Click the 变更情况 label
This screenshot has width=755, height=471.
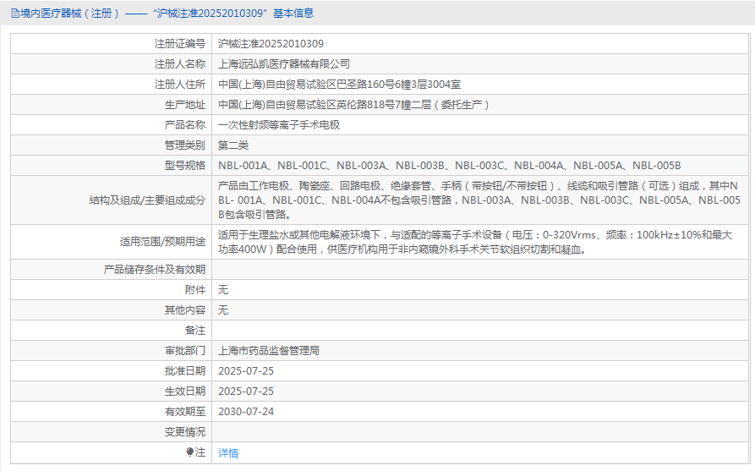[x=185, y=432]
